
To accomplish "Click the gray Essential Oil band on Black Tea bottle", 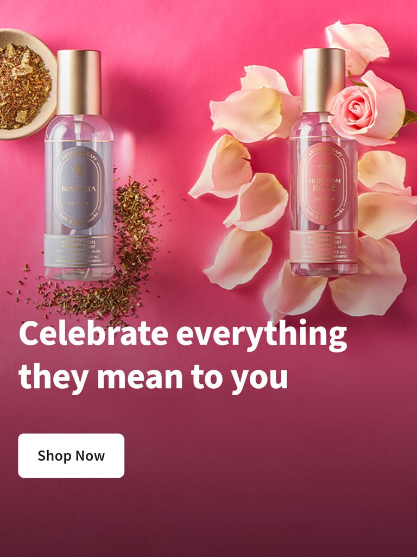I will pyautogui.click(x=79, y=251).
